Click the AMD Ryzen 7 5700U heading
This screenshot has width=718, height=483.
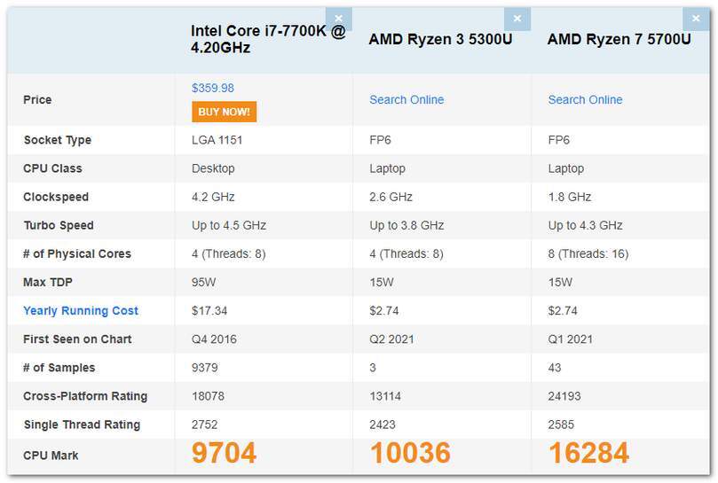tap(619, 39)
